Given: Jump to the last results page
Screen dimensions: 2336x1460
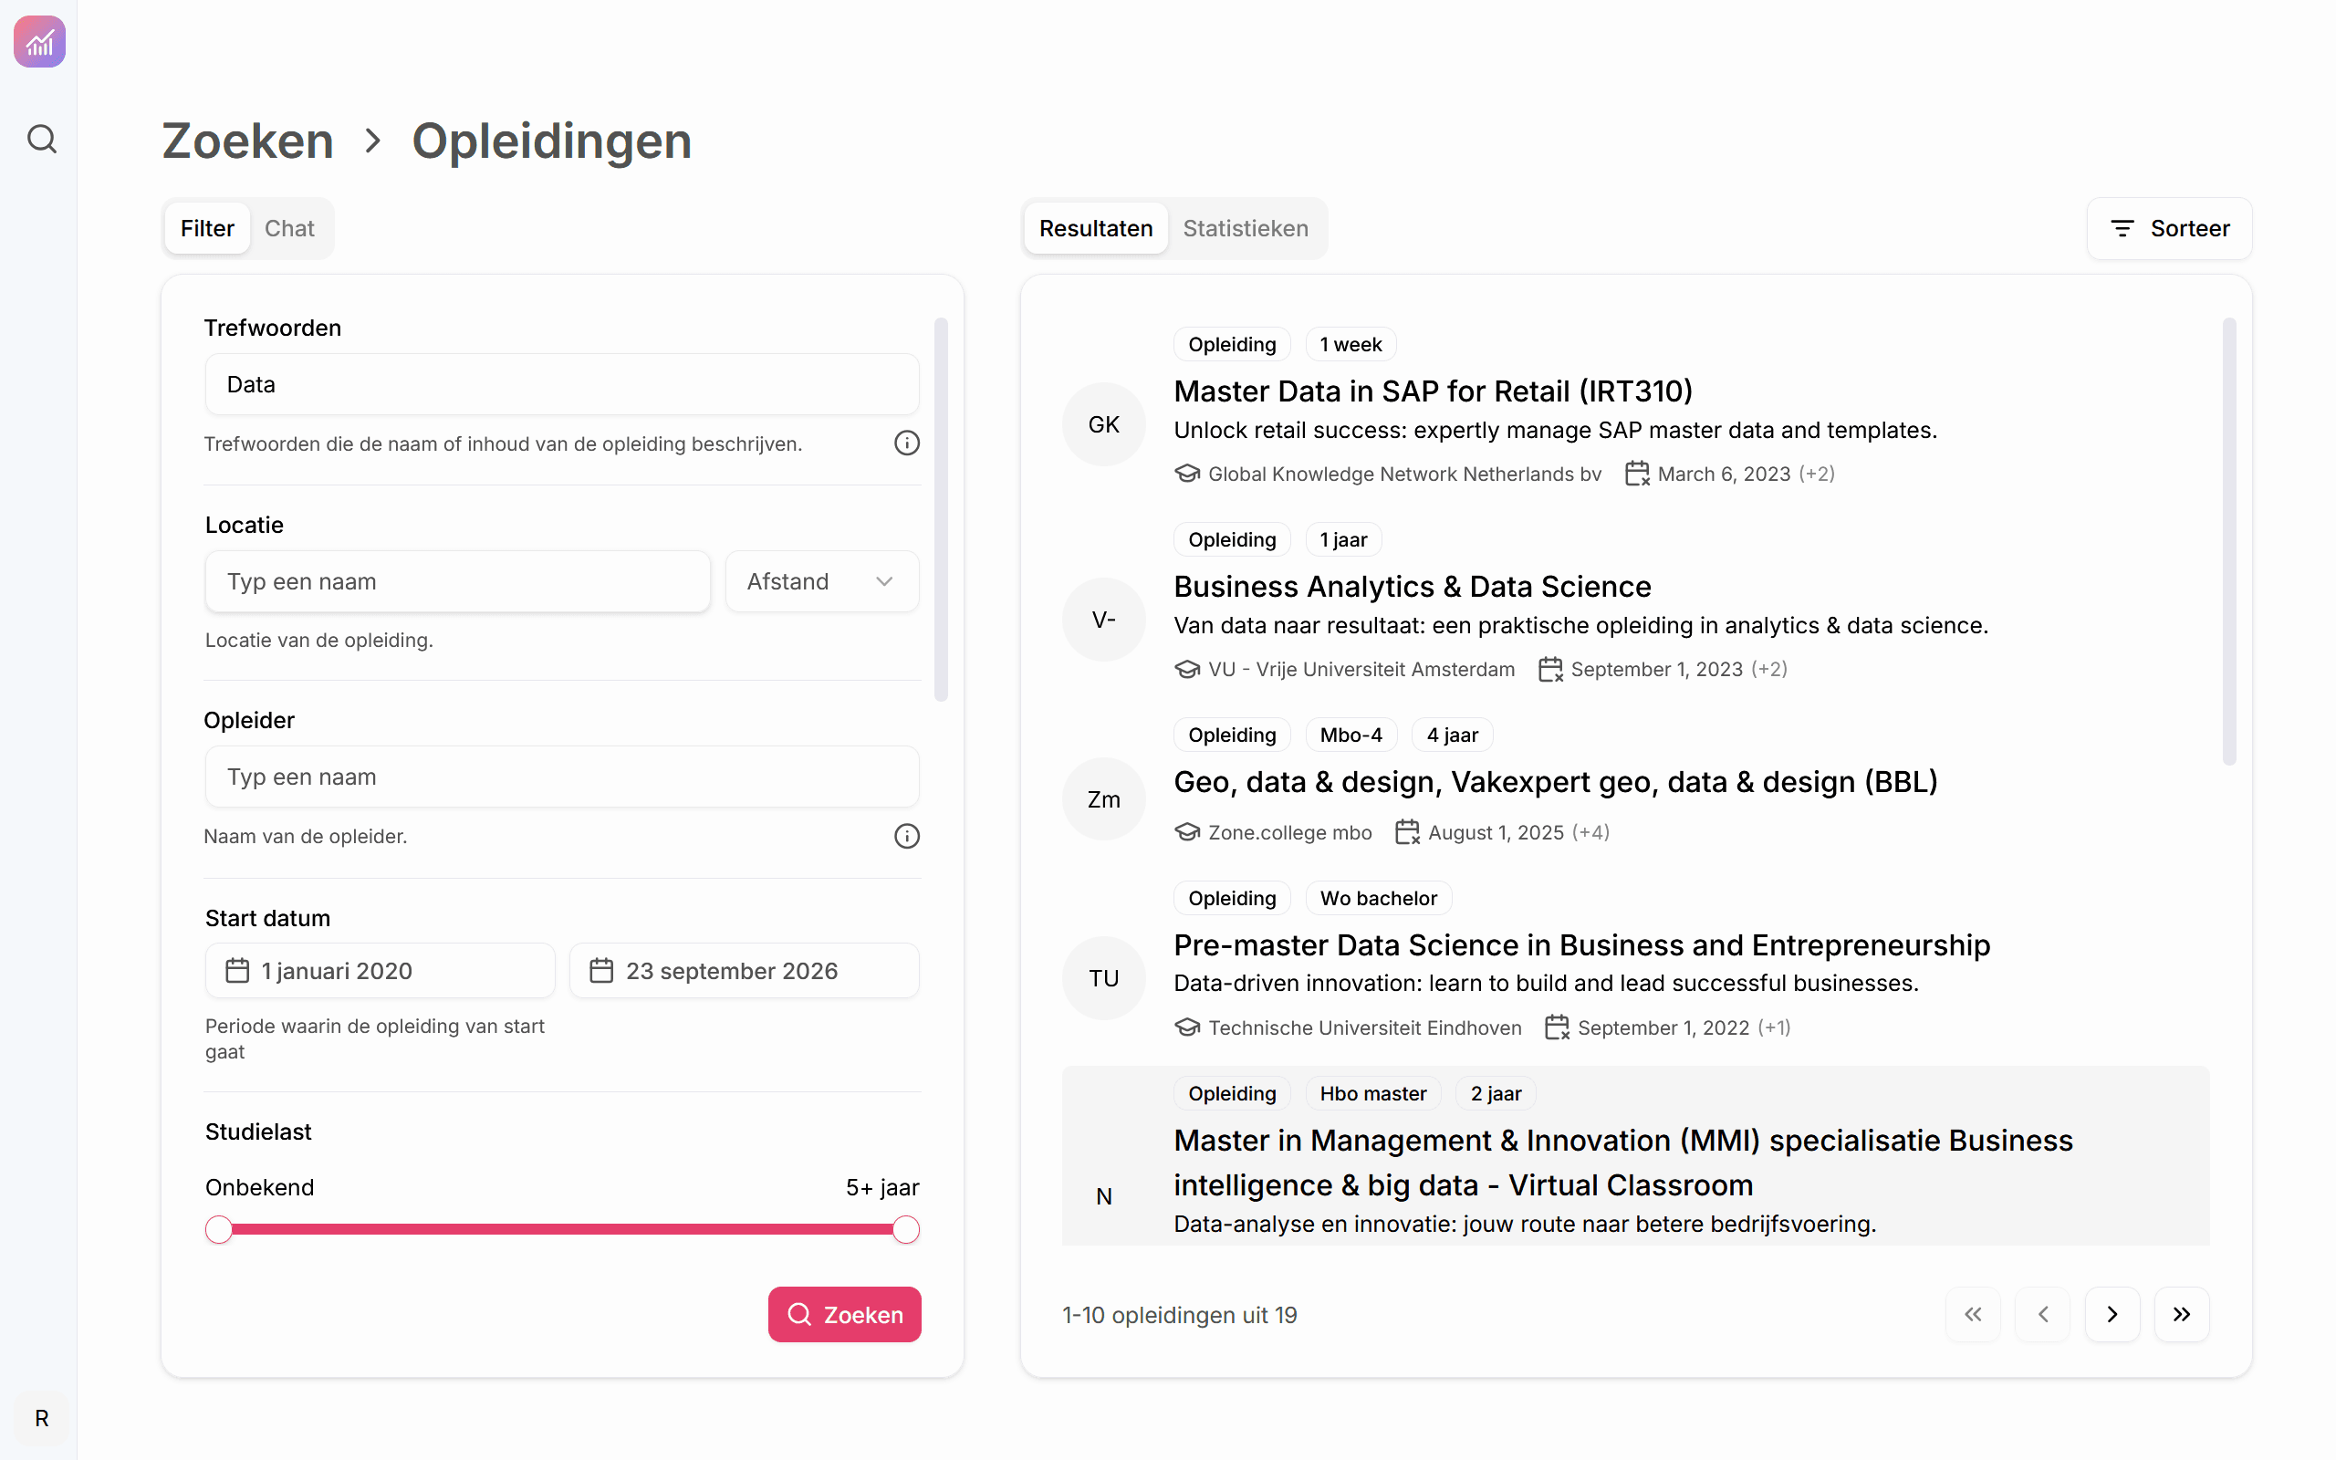Looking at the screenshot, I should pos(2182,1314).
